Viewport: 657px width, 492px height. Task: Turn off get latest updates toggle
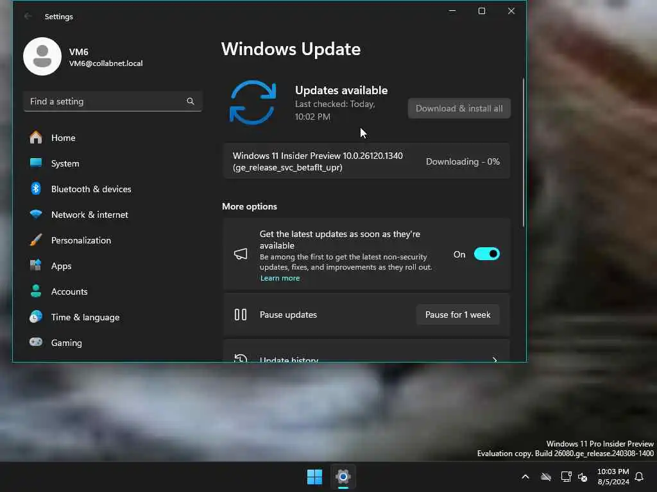(486, 254)
